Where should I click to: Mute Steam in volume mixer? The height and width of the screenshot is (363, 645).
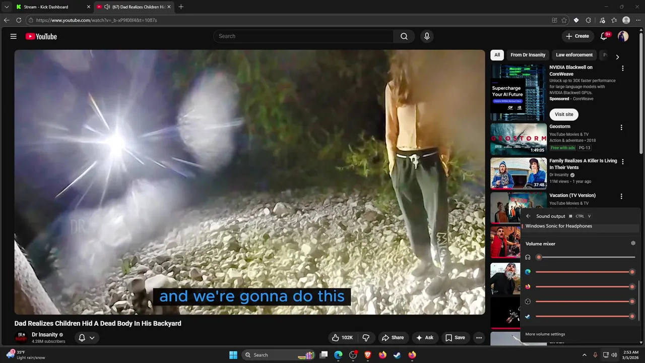coord(528,316)
